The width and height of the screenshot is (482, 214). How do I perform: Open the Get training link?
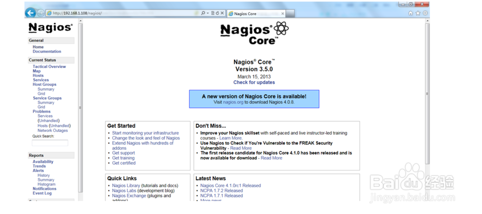click(123, 158)
